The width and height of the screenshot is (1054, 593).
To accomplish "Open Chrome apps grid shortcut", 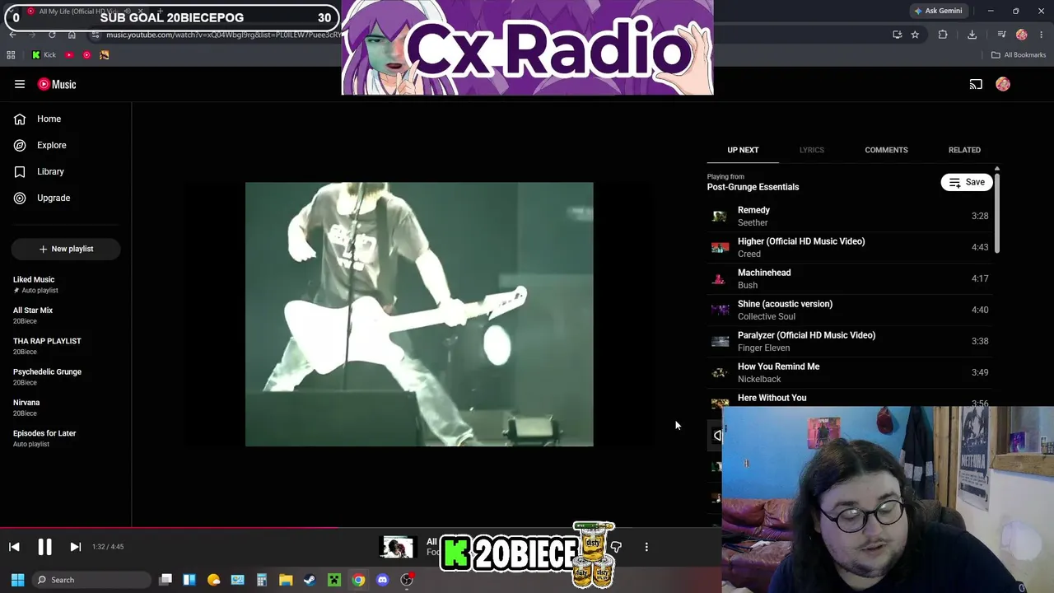I will [x=11, y=55].
